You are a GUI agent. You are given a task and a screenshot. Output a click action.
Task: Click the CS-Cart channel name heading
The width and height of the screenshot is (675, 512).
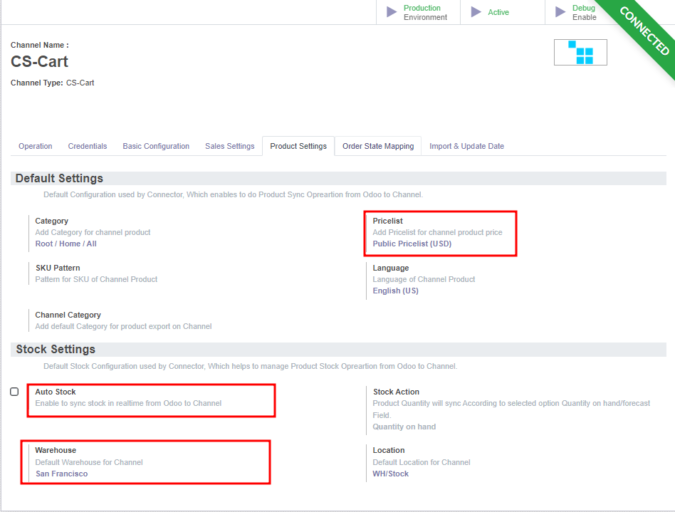(x=40, y=61)
